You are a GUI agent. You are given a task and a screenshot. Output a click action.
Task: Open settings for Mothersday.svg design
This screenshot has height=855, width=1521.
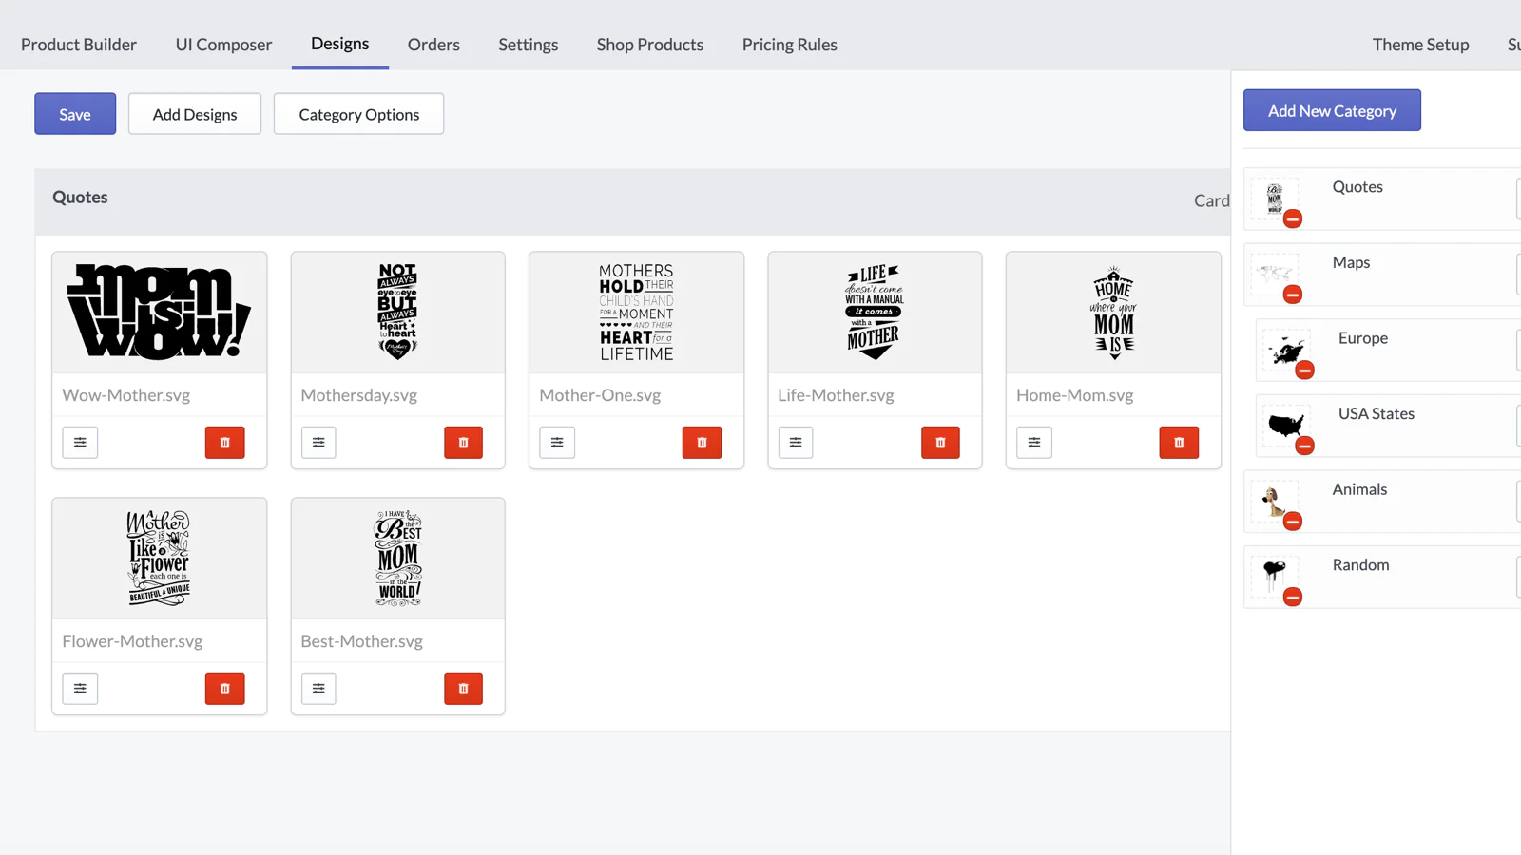[x=318, y=443]
